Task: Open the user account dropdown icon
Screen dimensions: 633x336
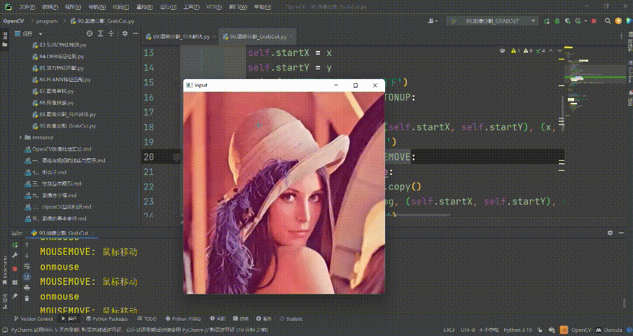Action: pyautogui.click(x=433, y=21)
